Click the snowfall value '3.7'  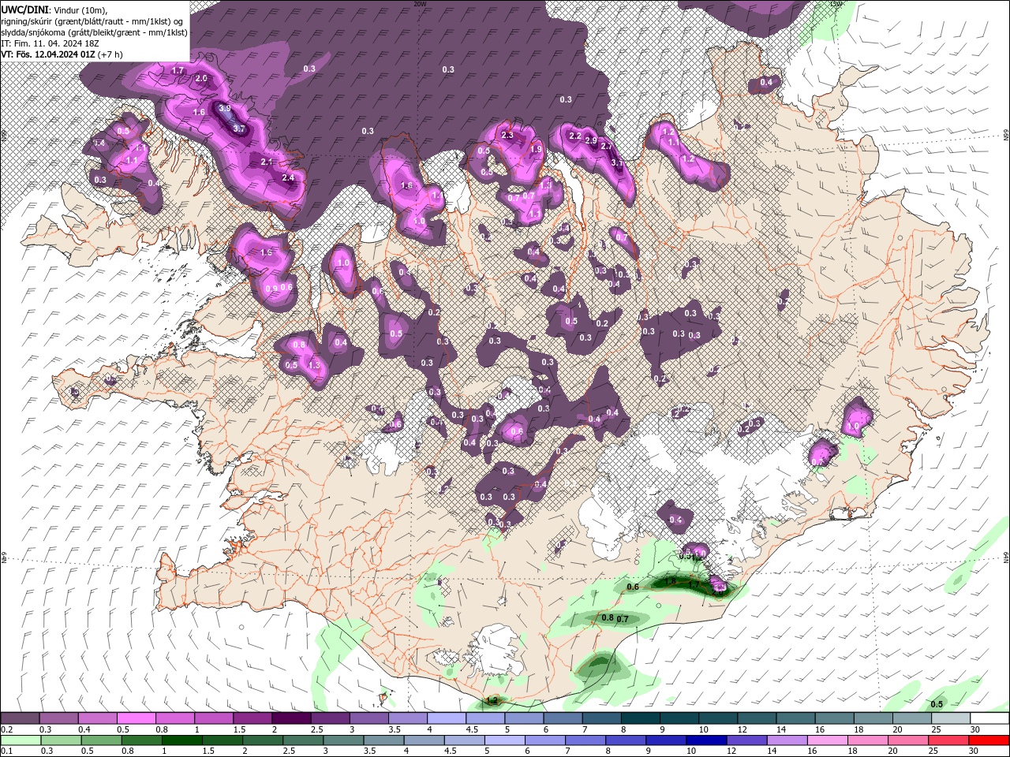tap(240, 129)
